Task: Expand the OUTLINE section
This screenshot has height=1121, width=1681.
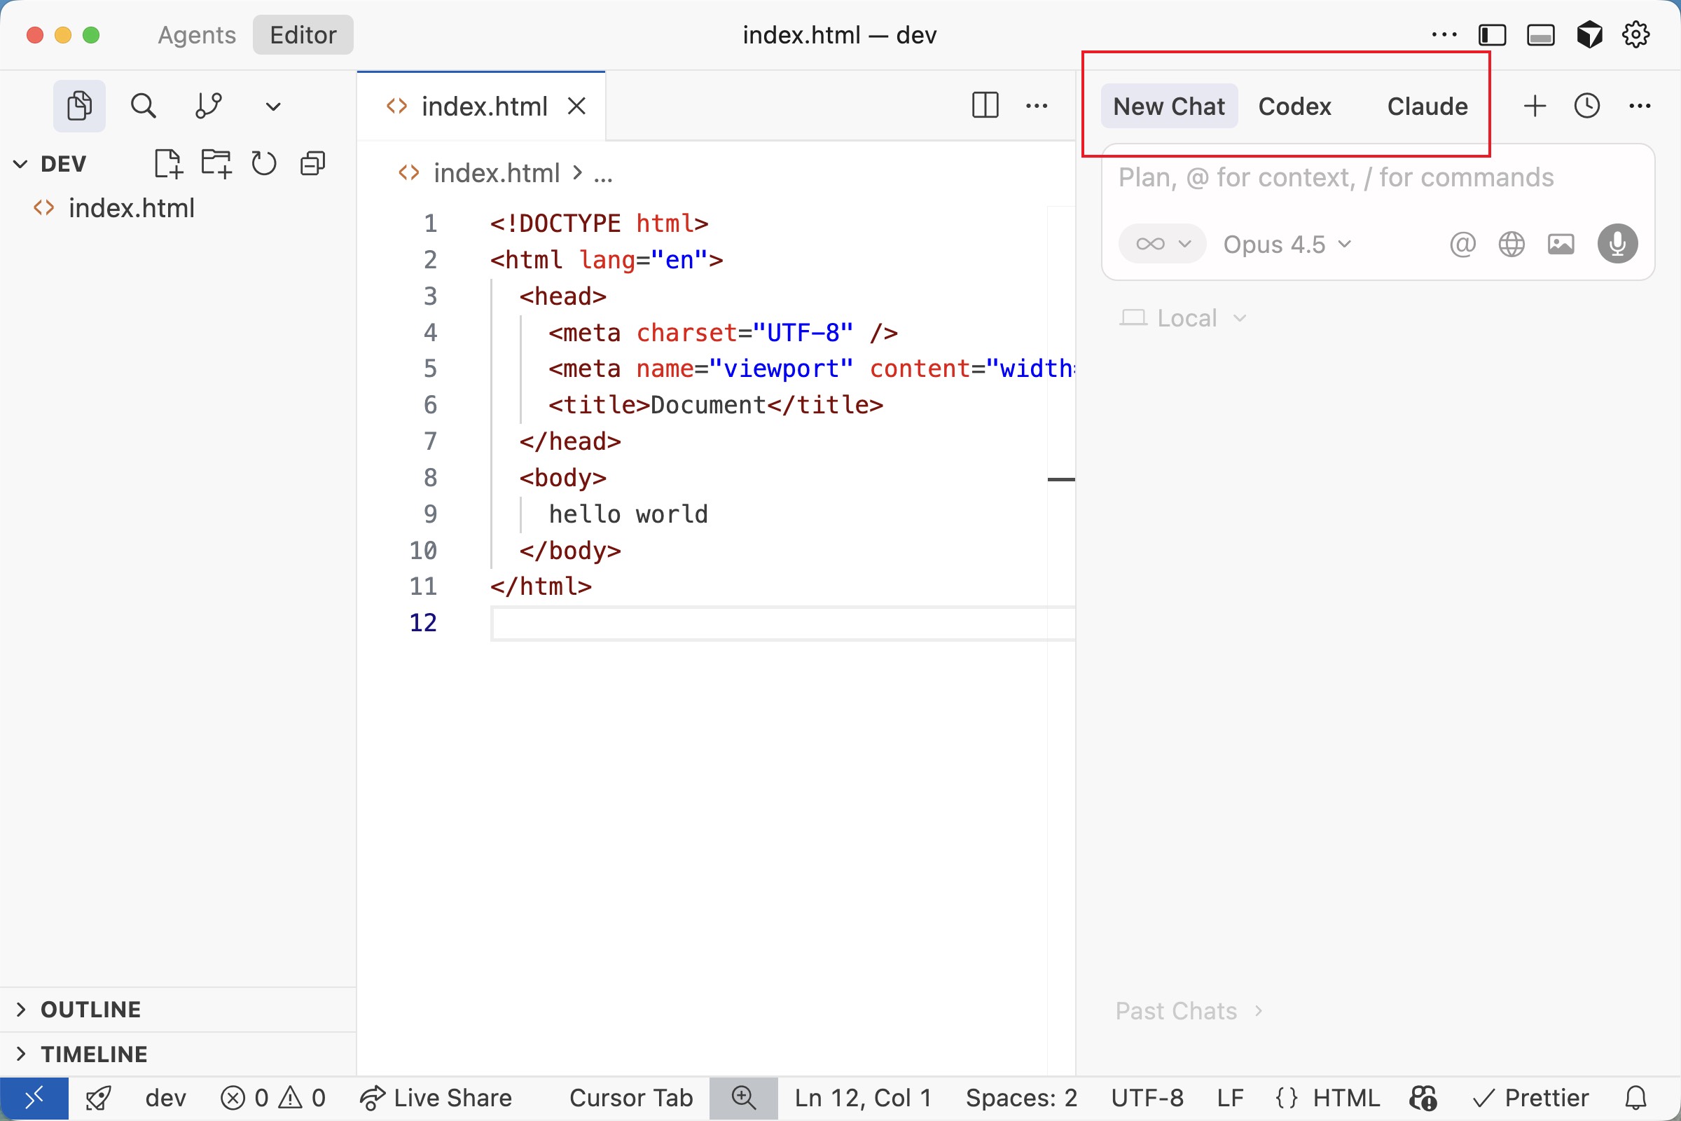Action: pyautogui.click(x=91, y=1010)
